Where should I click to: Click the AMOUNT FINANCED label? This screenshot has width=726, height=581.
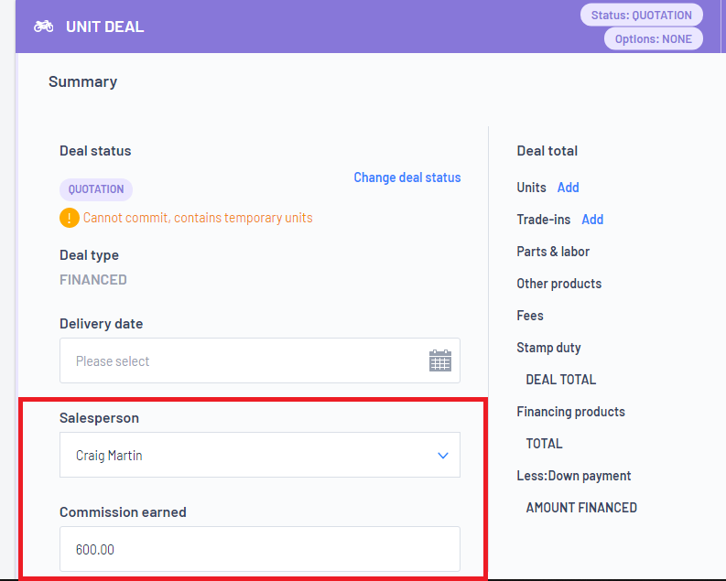pyautogui.click(x=581, y=508)
